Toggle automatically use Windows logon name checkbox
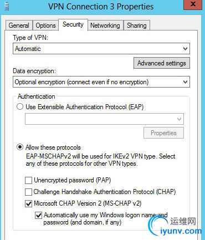205x240 pixels. point(38,216)
